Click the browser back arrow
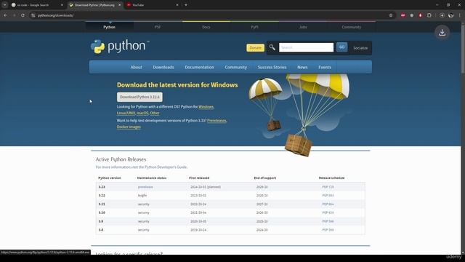This screenshot has width=465, height=262. [5, 15]
